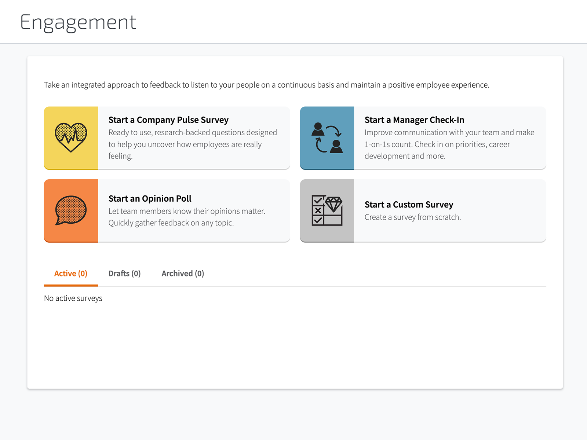Click the integrated feedback approach intro text
The height and width of the screenshot is (440, 587).
(266, 85)
